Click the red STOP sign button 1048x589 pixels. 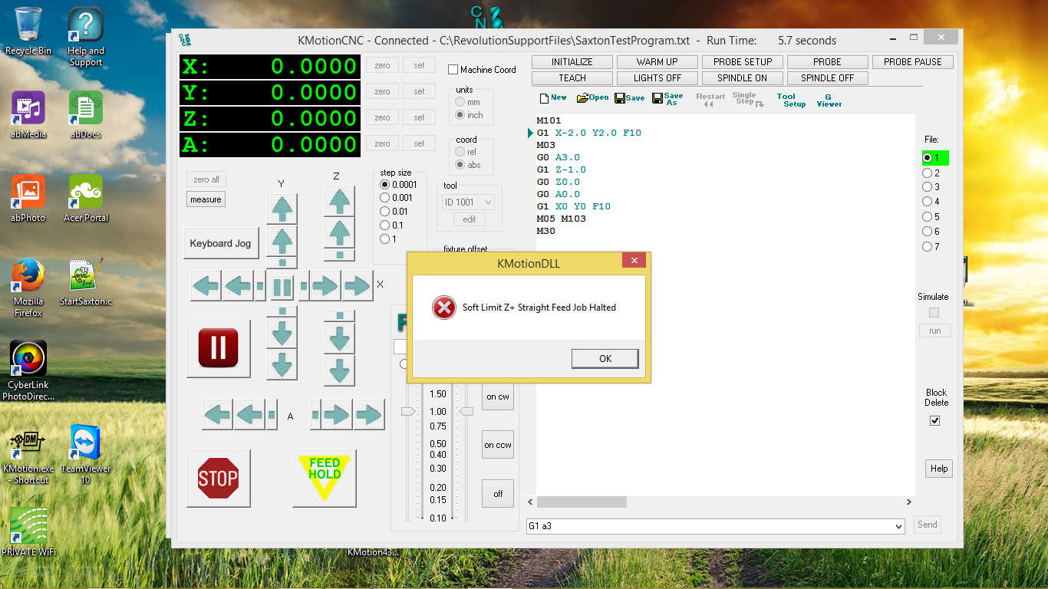[218, 479]
